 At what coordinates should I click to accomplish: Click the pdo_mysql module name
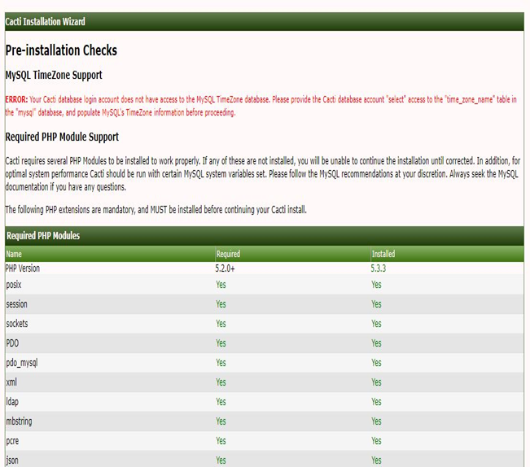coord(22,363)
